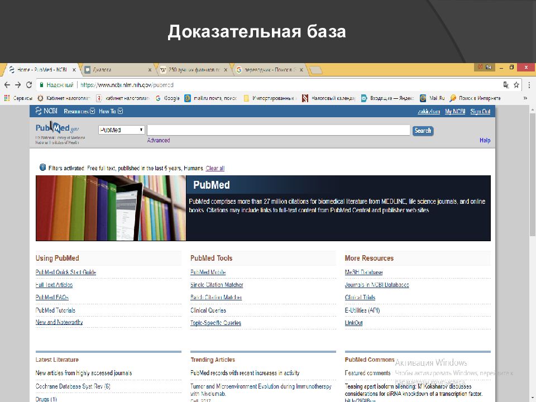This screenshot has height=402, width=536.
Task: Open the My NCBI link
Action: click(455, 112)
